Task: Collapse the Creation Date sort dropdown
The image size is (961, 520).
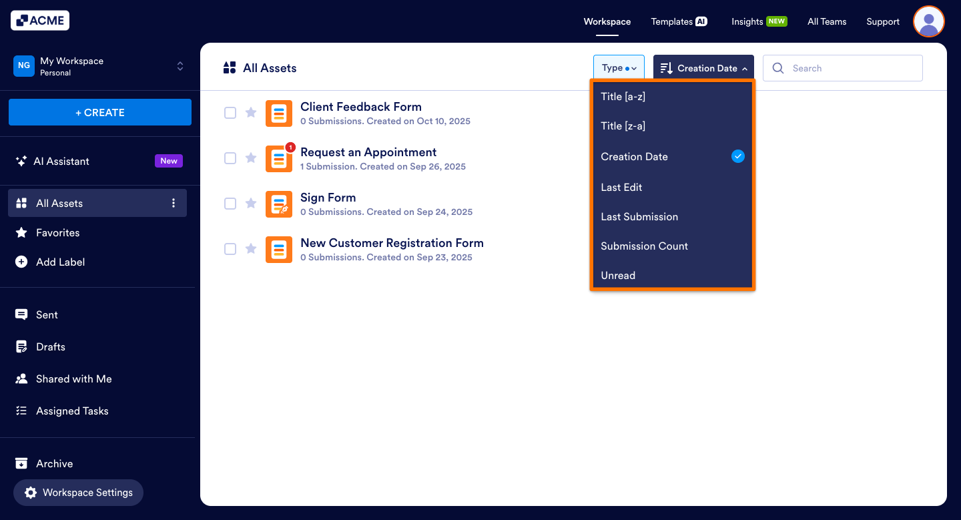Action: pos(703,67)
